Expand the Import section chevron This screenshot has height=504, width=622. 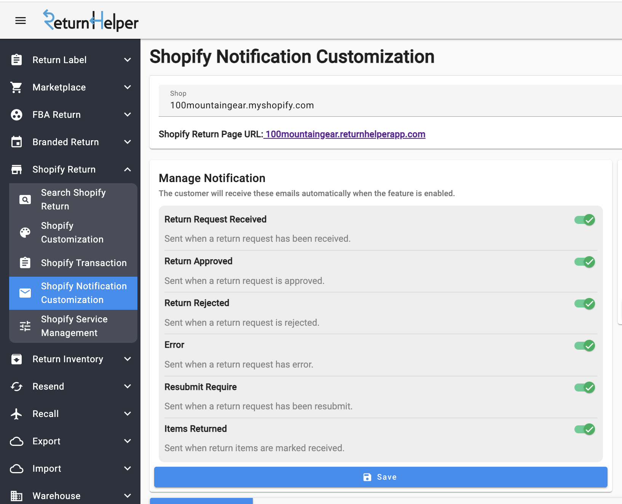click(x=128, y=468)
